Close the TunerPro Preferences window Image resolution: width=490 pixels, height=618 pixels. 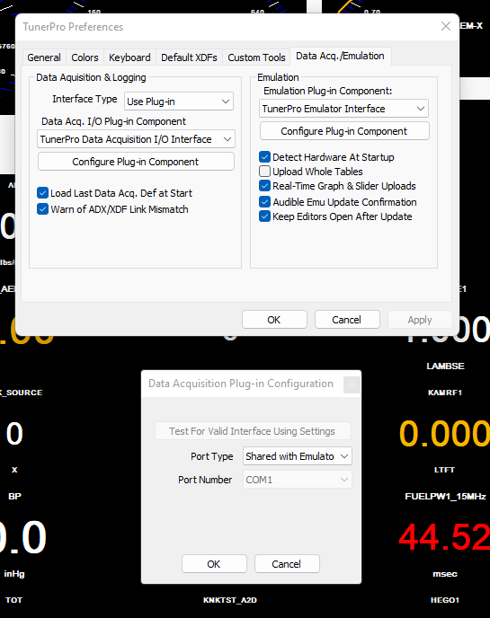click(x=446, y=26)
